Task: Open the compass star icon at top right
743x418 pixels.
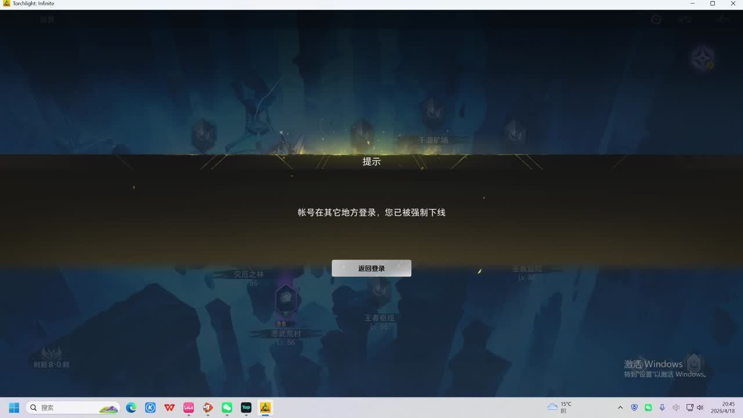Action: (x=702, y=59)
